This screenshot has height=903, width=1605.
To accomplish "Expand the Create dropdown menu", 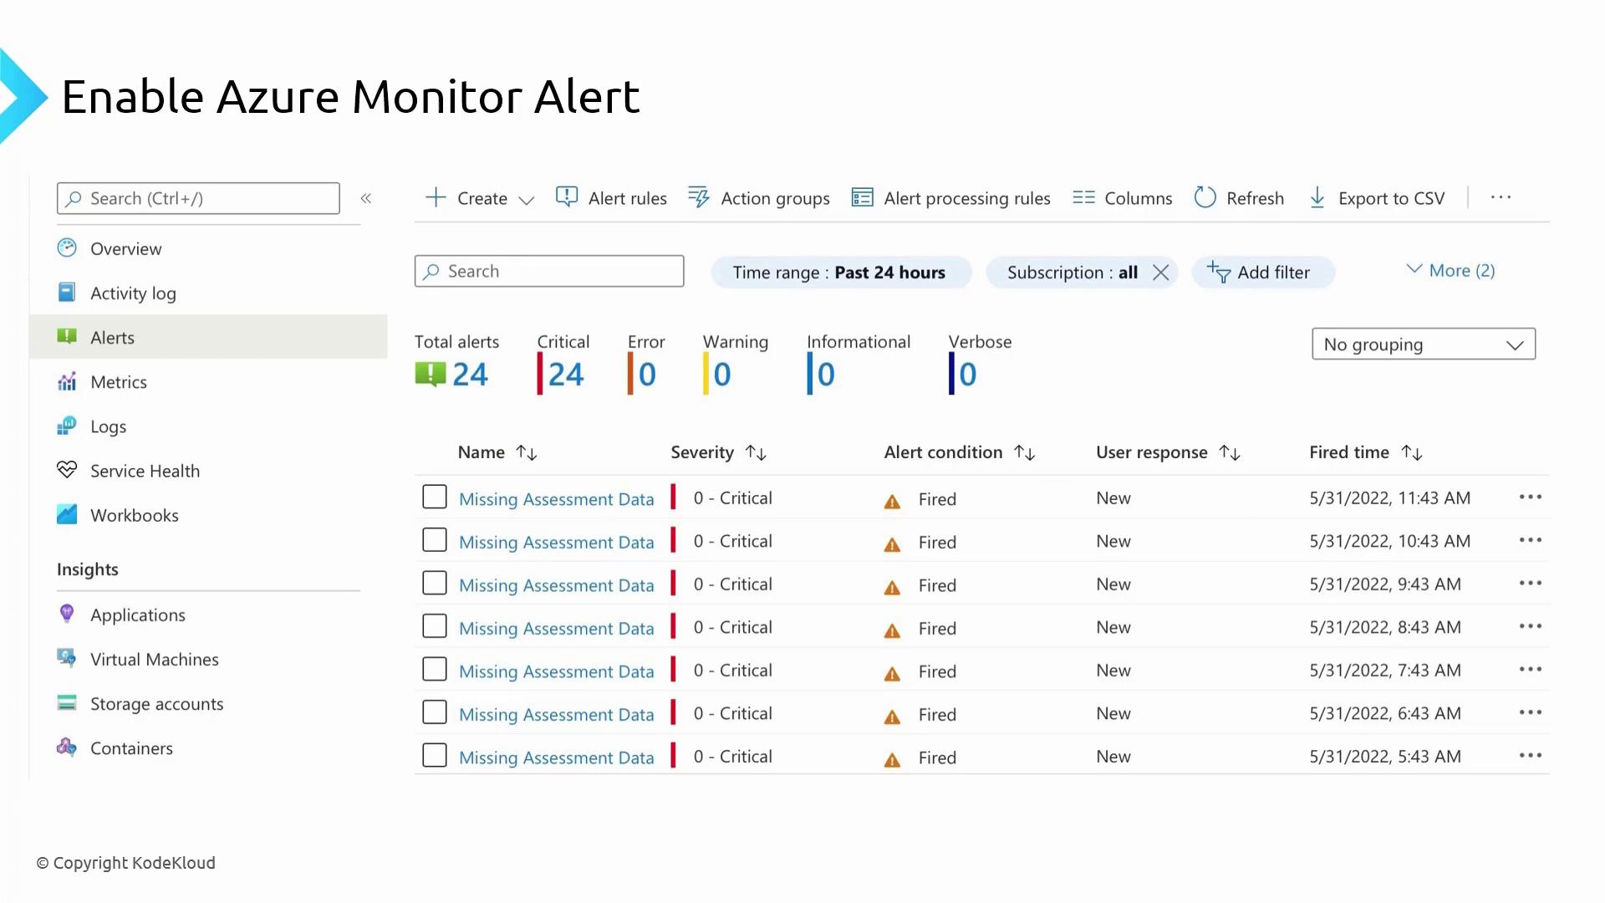I will coord(526,200).
